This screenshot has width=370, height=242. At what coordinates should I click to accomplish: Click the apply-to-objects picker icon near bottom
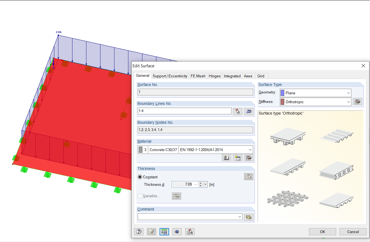(x=190, y=231)
